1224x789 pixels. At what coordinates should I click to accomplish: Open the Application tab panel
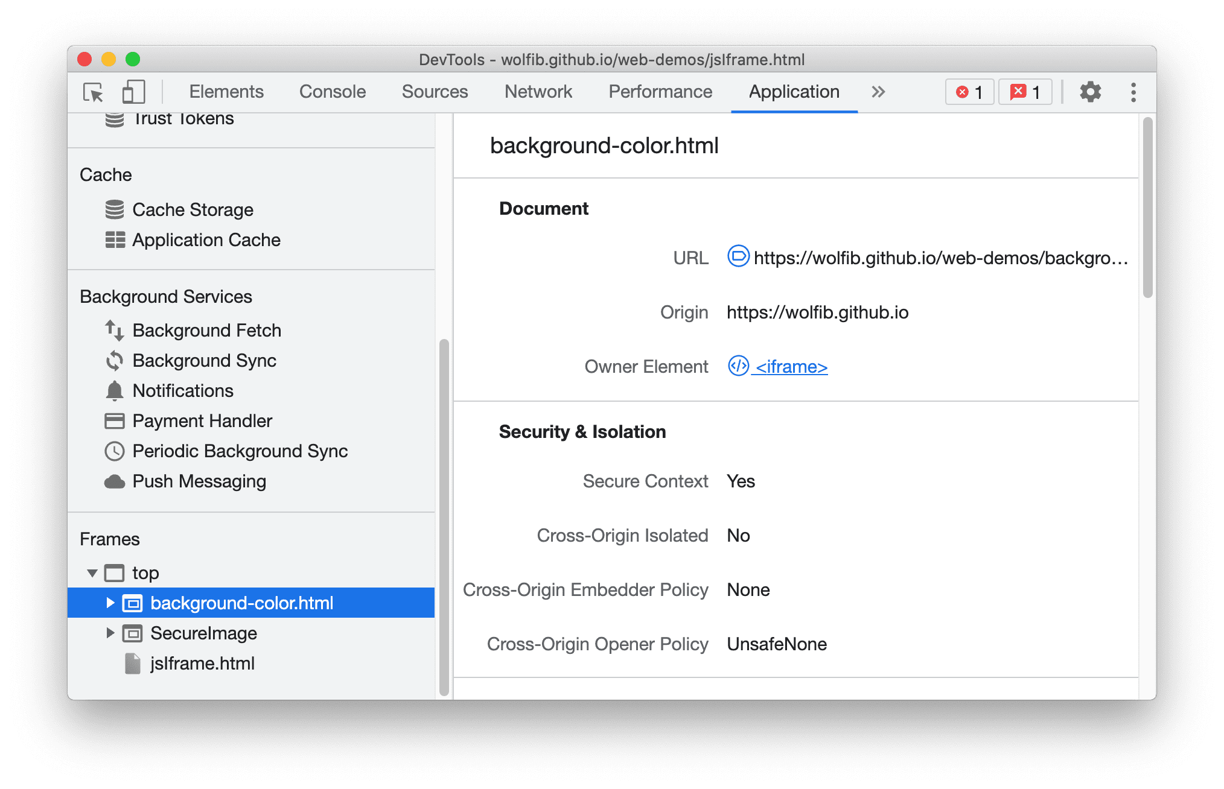click(789, 92)
